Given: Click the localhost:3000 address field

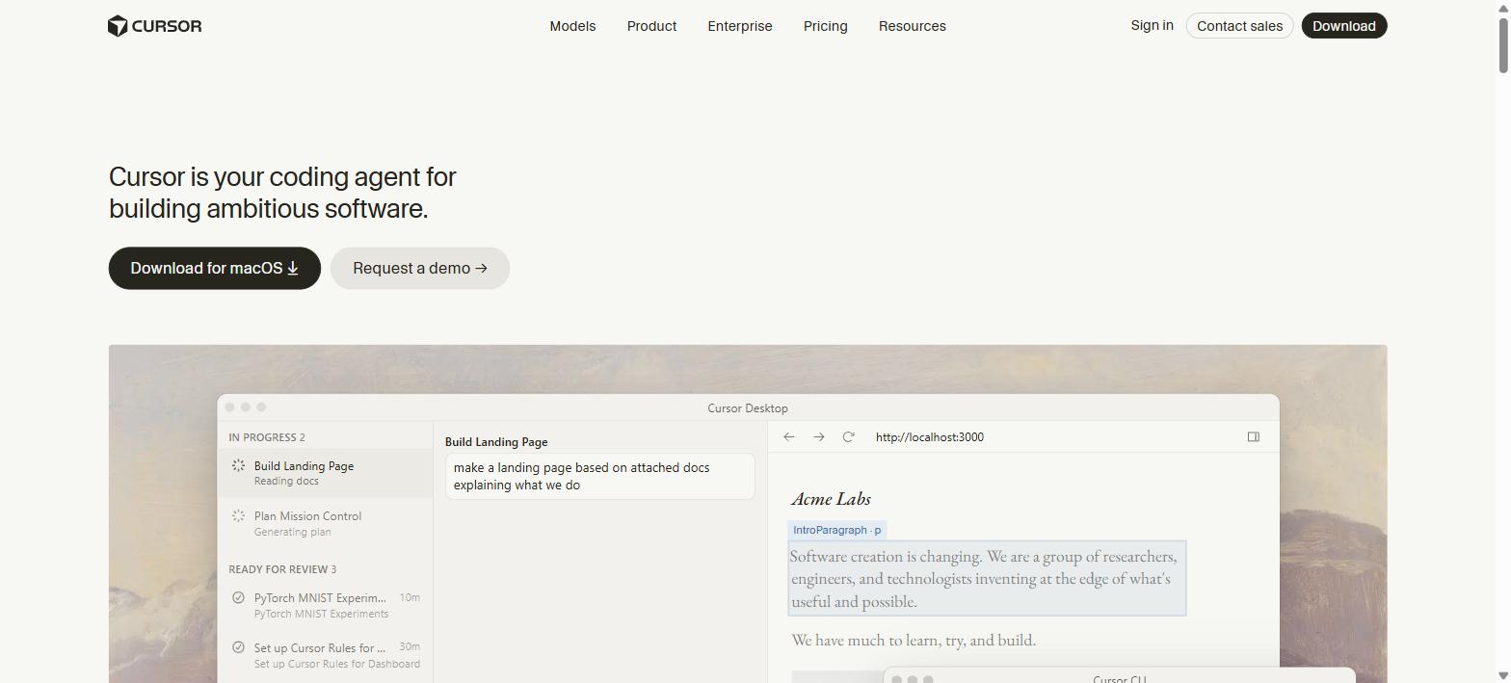Looking at the screenshot, I should coord(930,437).
